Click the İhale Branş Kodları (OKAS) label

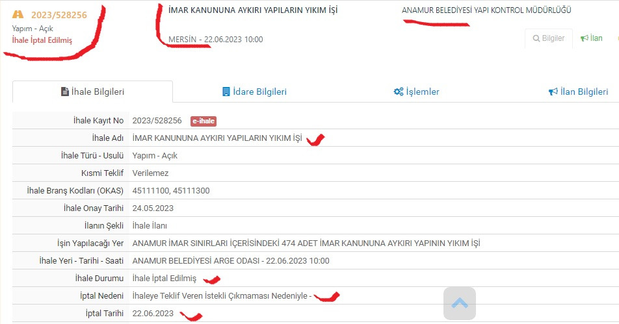click(x=75, y=191)
